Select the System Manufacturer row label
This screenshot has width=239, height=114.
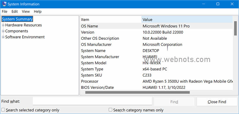tap(100, 57)
